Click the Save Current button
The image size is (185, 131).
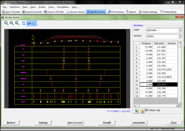coord(75,123)
